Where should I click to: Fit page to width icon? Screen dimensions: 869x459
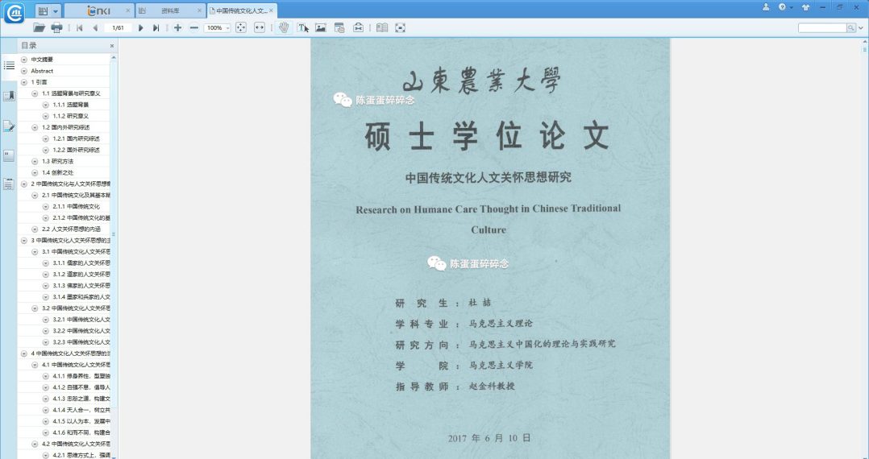pyautogui.click(x=260, y=27)
